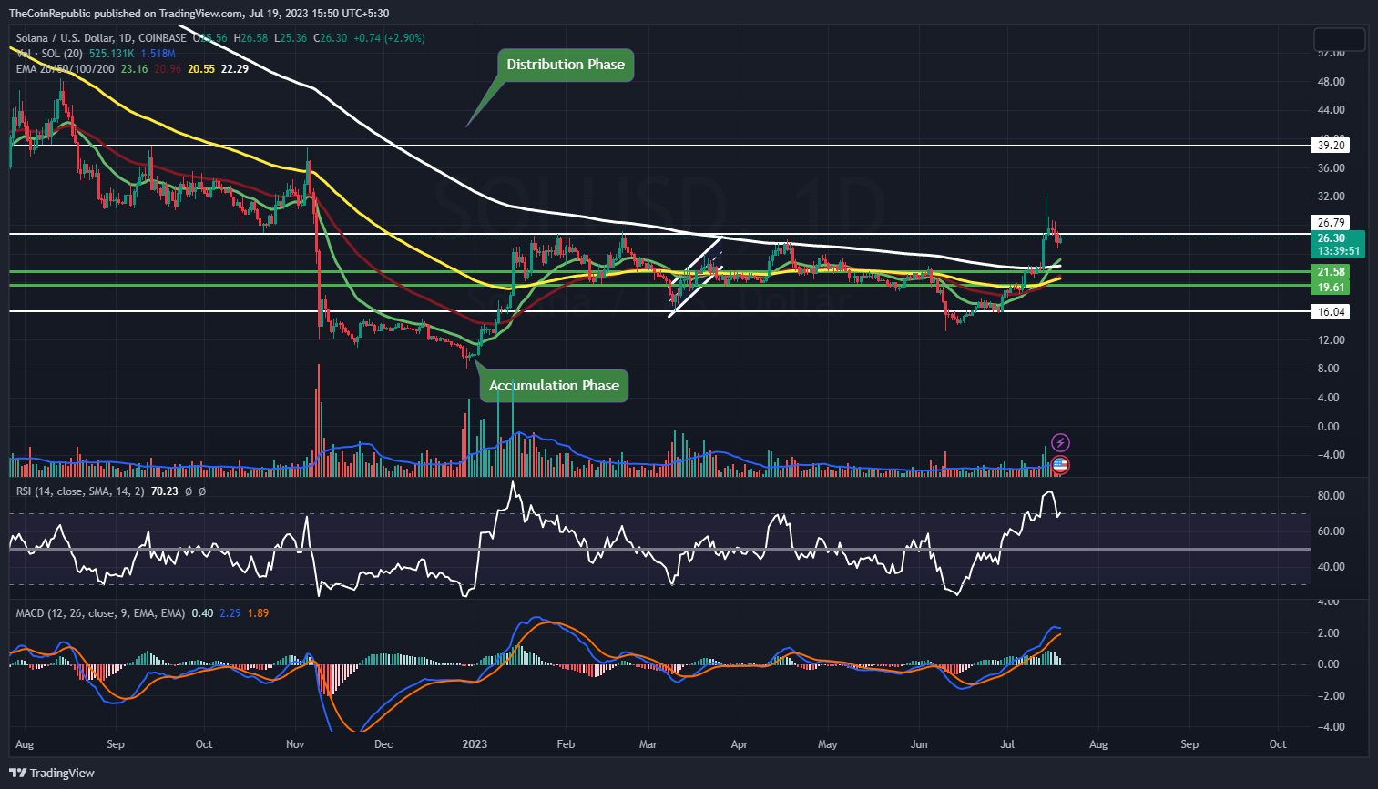The width and height of the screenshot is (1378, 789).
Task: Click the Vol · SOL (20) indicator legend
Action: pyautogui.click(x=50, y=54)
